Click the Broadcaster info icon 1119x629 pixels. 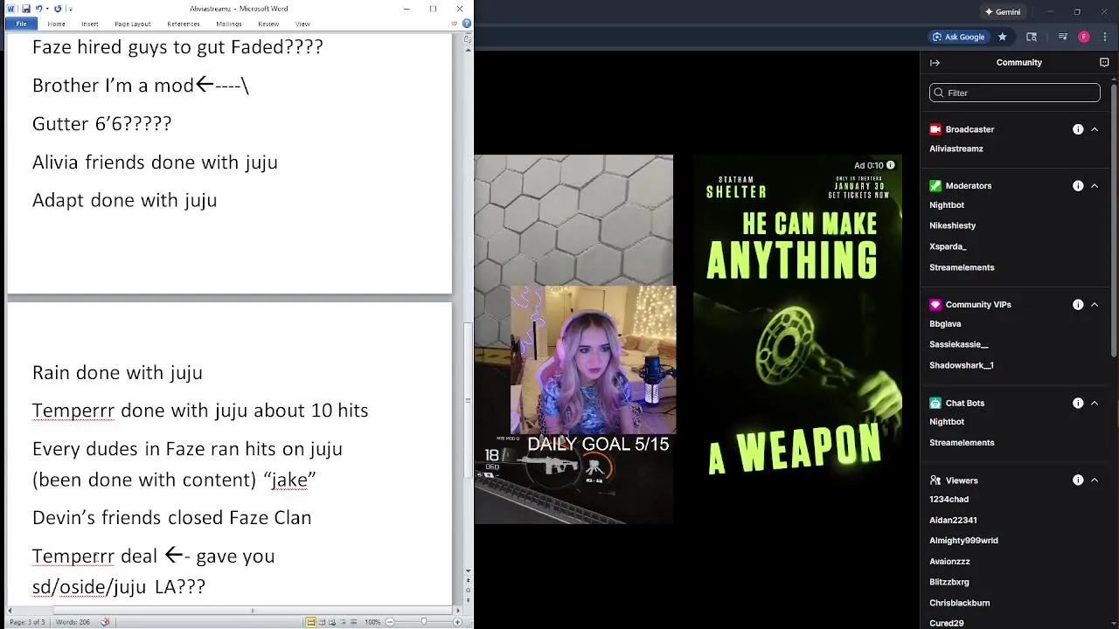pos(1078,129)
